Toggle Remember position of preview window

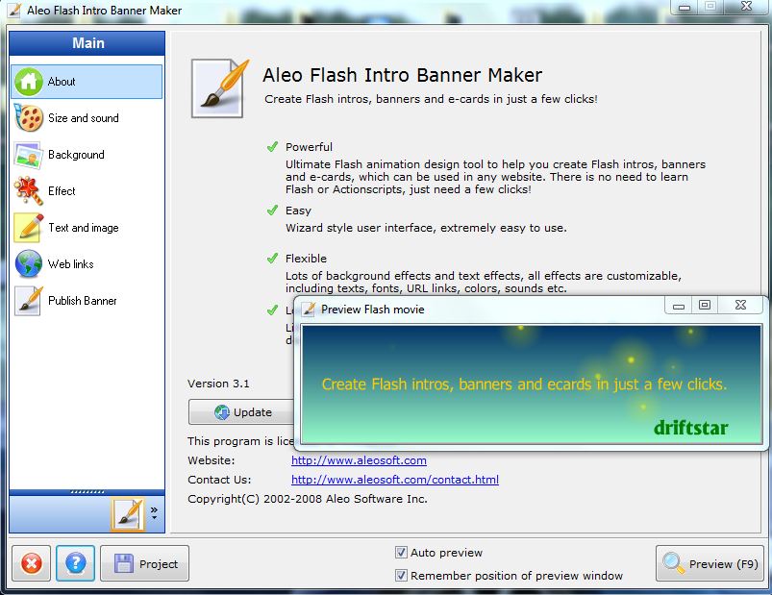point(401,575)
